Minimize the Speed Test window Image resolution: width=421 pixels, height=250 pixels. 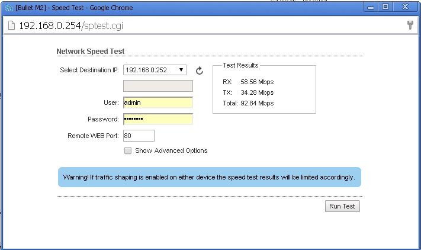click(x=371, y=7)
